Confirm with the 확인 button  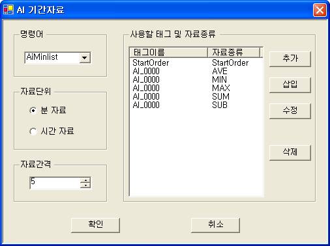pos(95,225)
